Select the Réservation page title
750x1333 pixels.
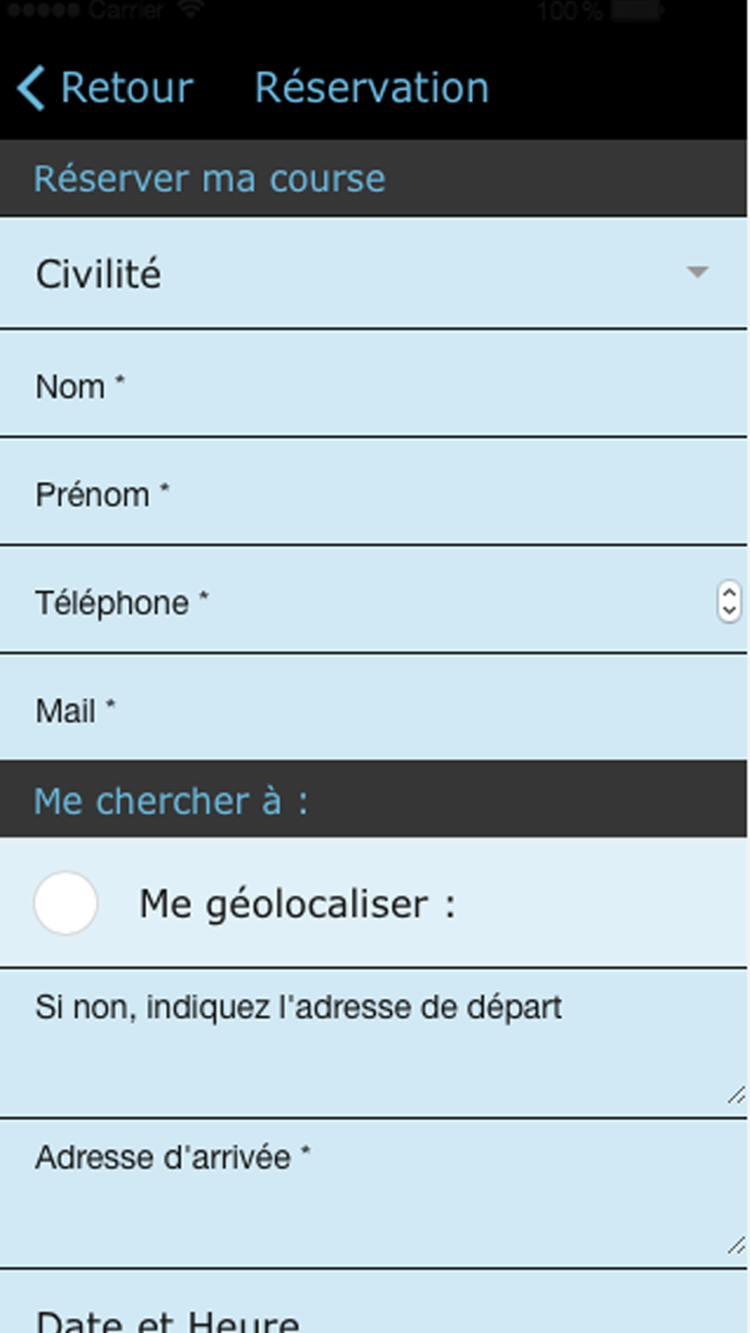372,88
